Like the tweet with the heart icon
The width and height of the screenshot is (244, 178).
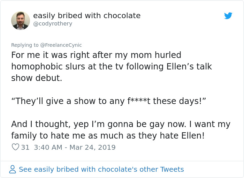click(x=15, y=147)
